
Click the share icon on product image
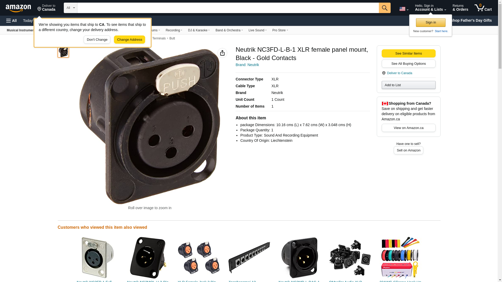222,53
